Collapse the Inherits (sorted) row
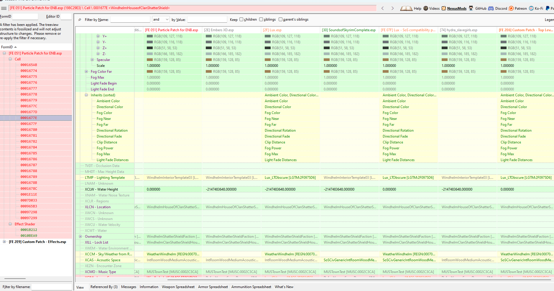Image resolution: width=554 pixels, height=291 pixels. [x=86, y=95]
